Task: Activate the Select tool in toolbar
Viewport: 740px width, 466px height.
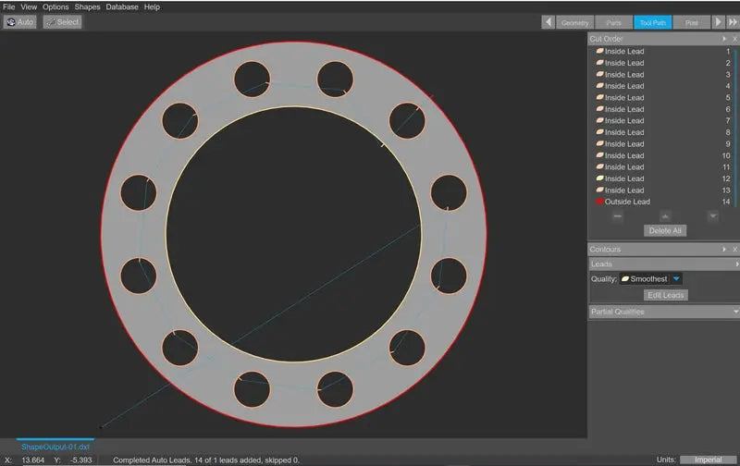Action: coord(62,22)
